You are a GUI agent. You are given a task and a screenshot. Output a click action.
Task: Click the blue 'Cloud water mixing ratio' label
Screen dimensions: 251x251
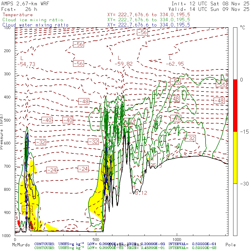pos(35,25)
